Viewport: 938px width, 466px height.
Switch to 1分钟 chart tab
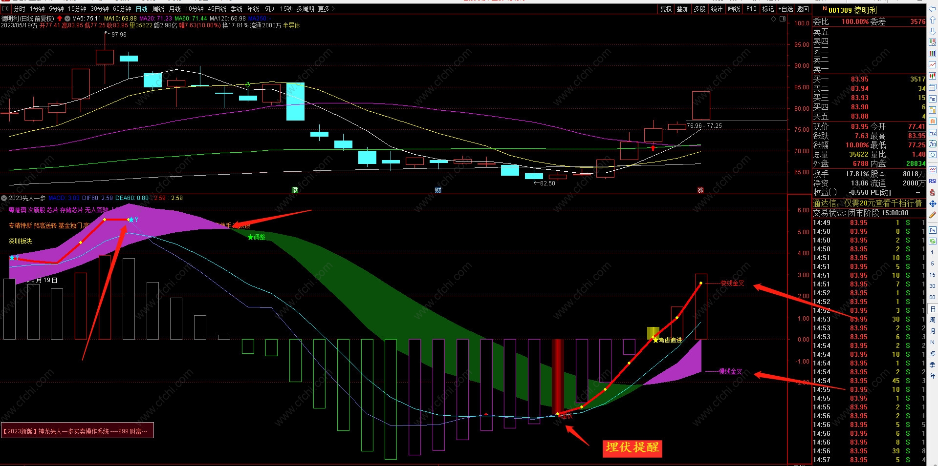pos(37,9)
